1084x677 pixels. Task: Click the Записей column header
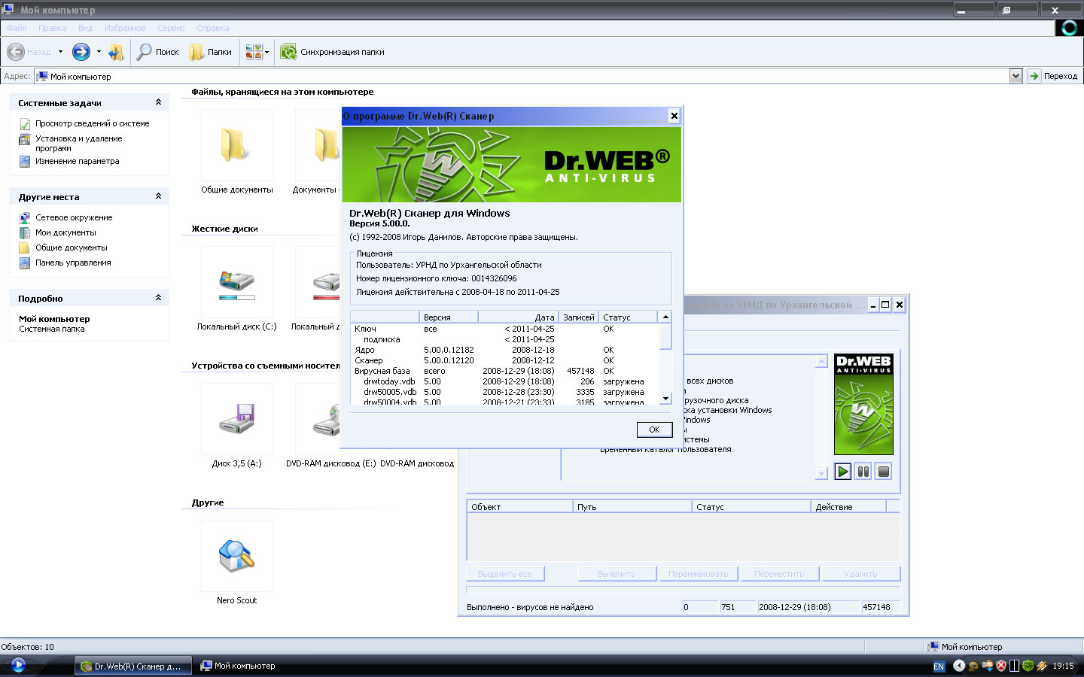pos(578,317)
